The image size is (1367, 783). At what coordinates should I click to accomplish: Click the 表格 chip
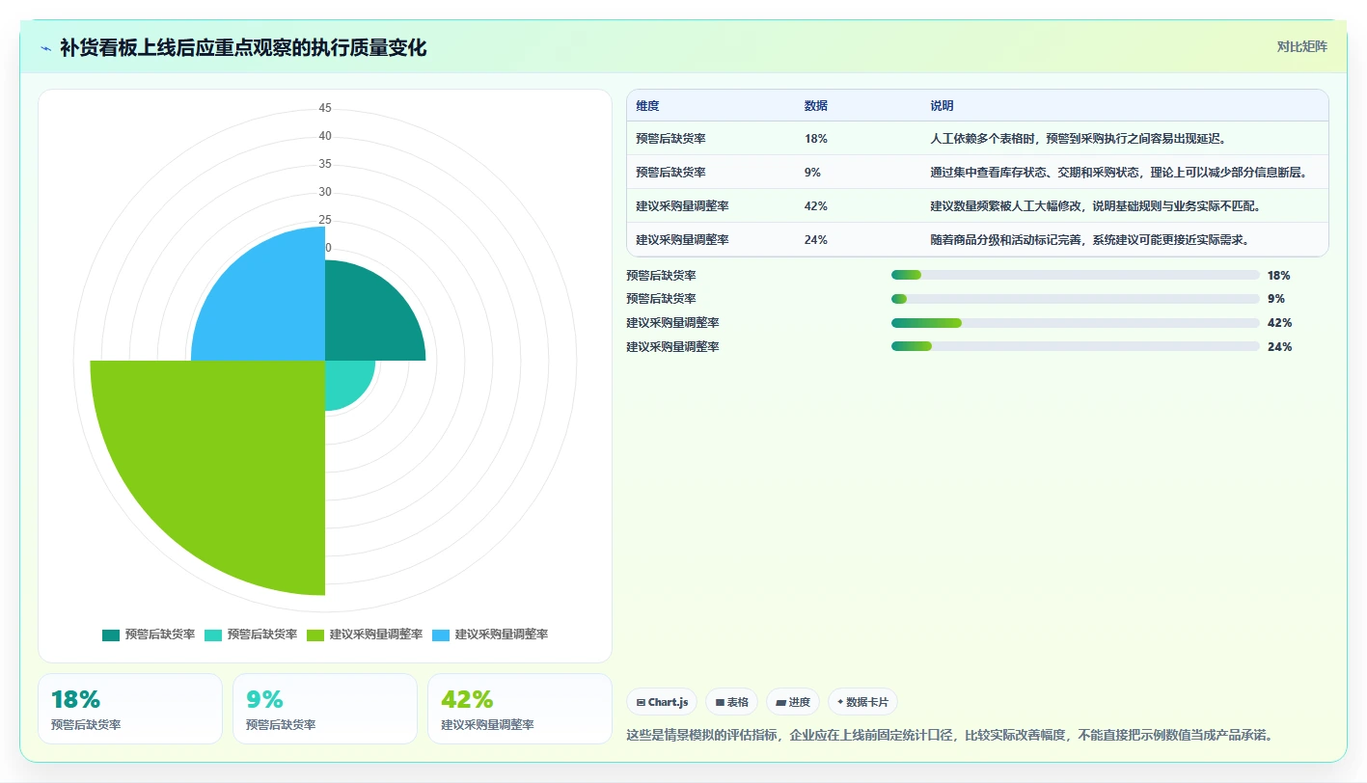732,702
